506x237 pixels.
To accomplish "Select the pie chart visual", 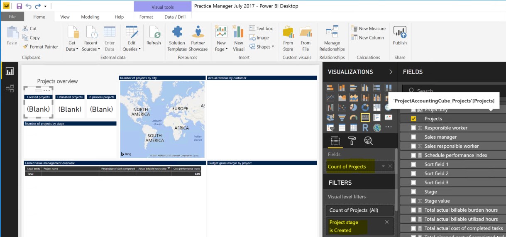I will coord(354,108).
